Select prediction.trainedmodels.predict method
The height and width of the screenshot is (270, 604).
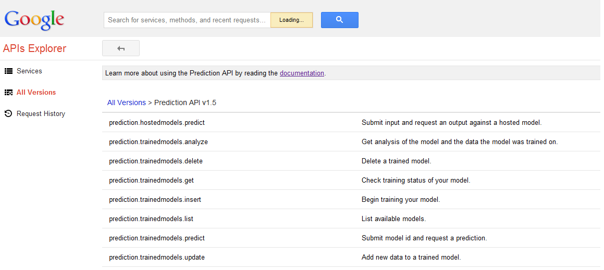(x=157, y=238)
